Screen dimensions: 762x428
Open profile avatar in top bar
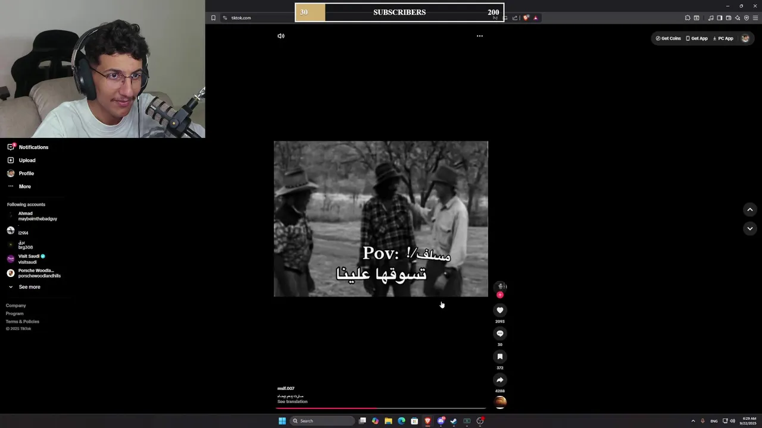pyautogui.click(x=745, y=38)
